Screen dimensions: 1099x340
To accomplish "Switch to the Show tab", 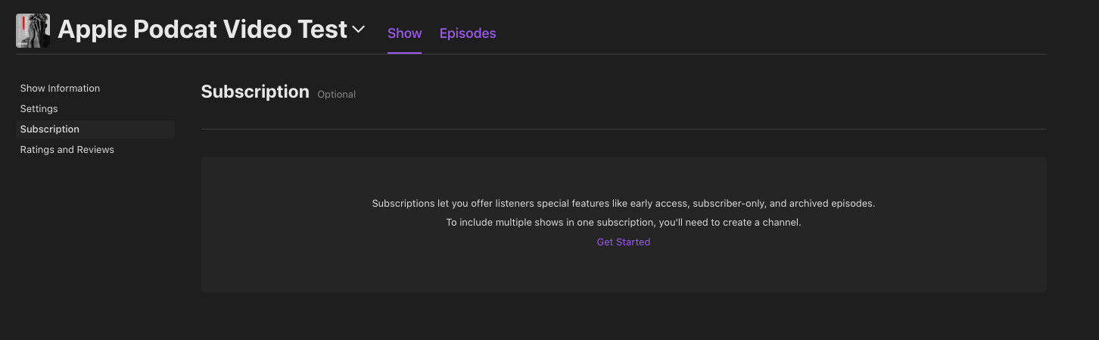I will point(404,33).
